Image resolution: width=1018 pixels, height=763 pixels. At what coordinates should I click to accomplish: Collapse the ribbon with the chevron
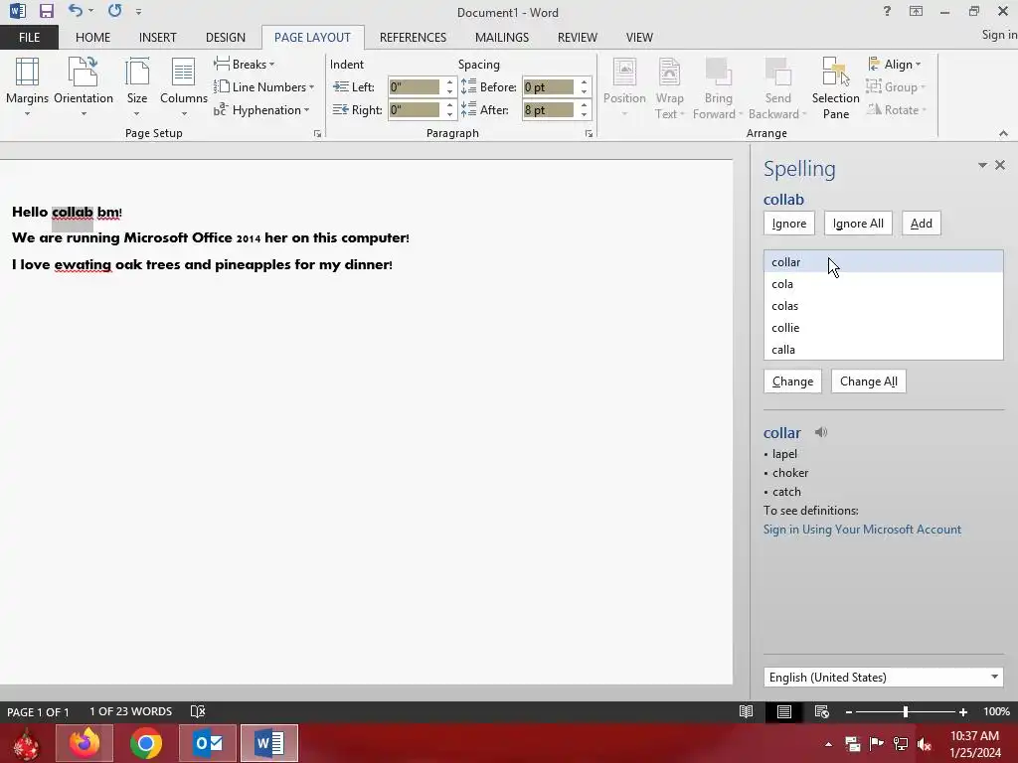pos(1003,133)
